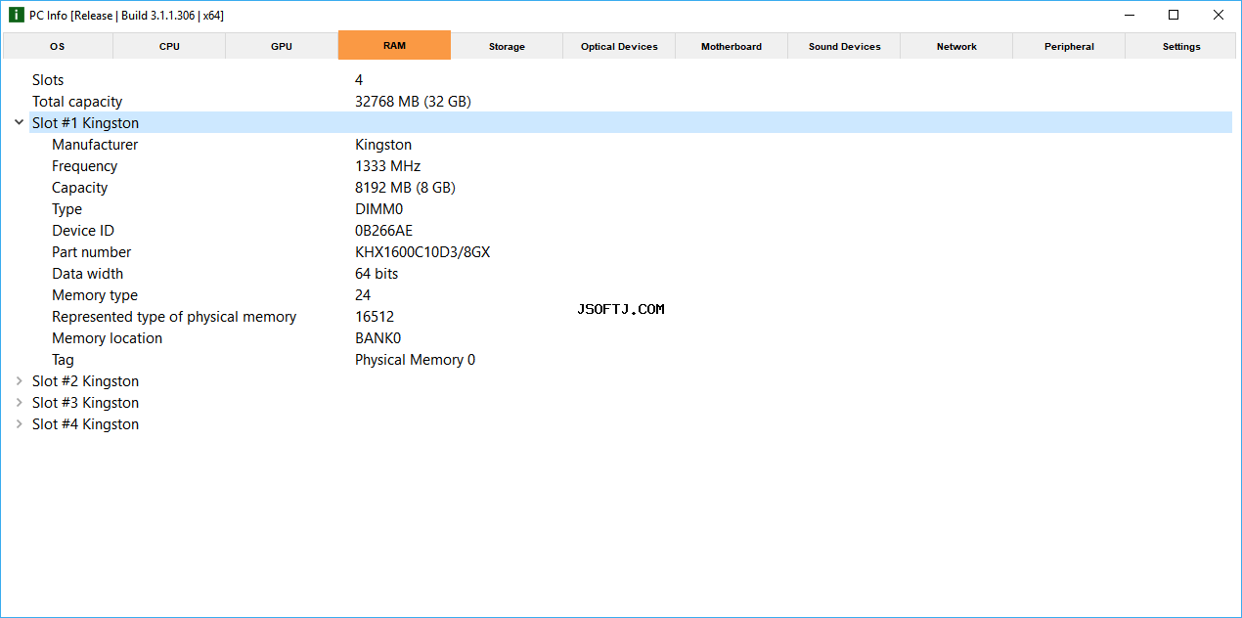
Task: Select the Capacity row label
Action: tap(79, 188)
